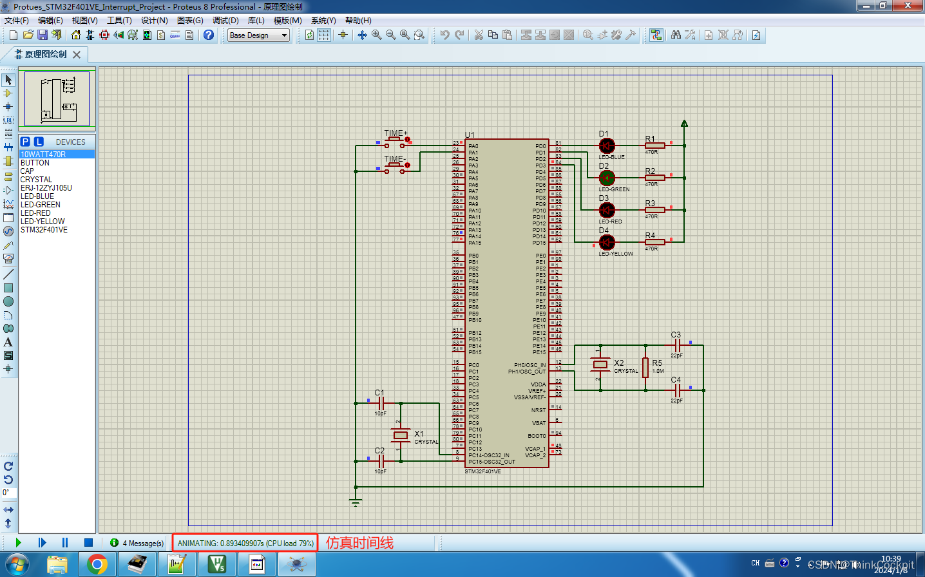The width and height of the screenshot is (925, 577).
Task: Pause the running simulation
Action: pyautogui.click(x=64, y=543)
